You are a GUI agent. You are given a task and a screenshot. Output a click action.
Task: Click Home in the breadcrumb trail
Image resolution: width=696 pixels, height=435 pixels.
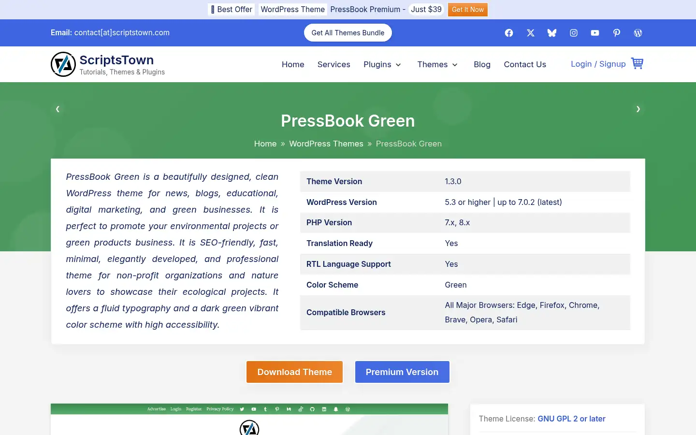[265, 144]
